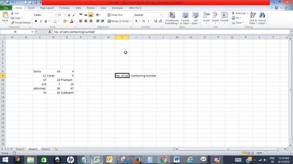The height and width of the screenshot is (164, 293).
Task: Center text horizontally
Action: tap(86, 21)
